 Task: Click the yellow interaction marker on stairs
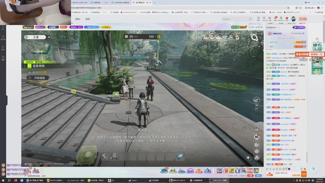click(74, 91)
